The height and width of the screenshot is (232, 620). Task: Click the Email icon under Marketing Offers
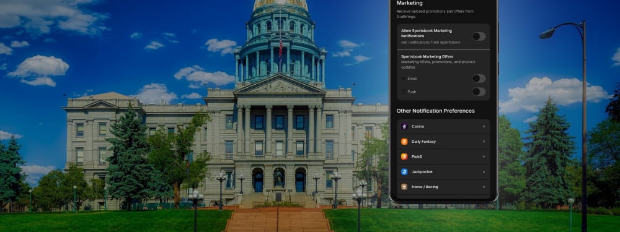[x=403, y=79]
